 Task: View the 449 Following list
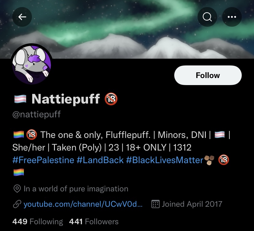tap(38, 221)
